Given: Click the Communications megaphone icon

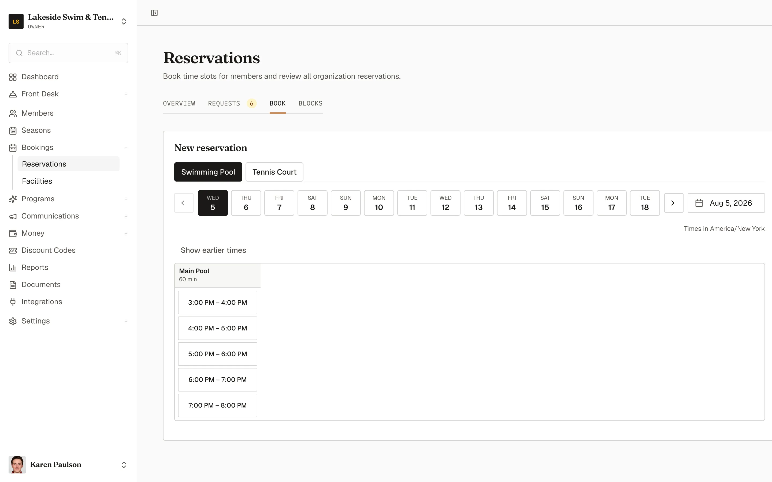Looking at the screenshot, I should point(13,216).
